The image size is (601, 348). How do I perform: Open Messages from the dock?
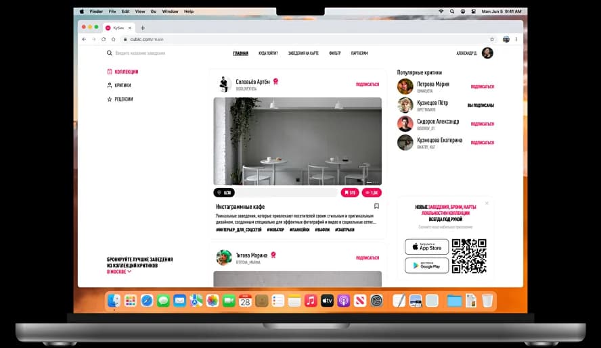click(x=163, y=301)
